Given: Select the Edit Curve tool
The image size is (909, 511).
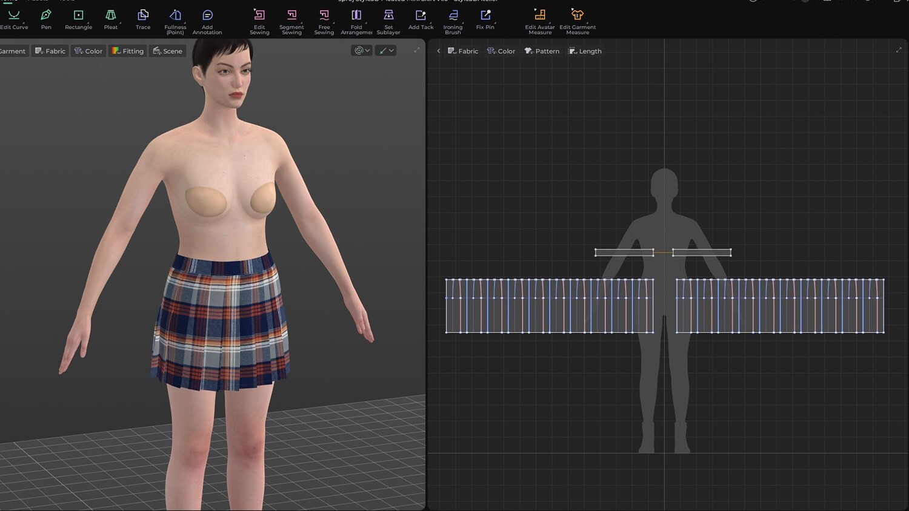Looking at the screenshot, I should point(14,19).
